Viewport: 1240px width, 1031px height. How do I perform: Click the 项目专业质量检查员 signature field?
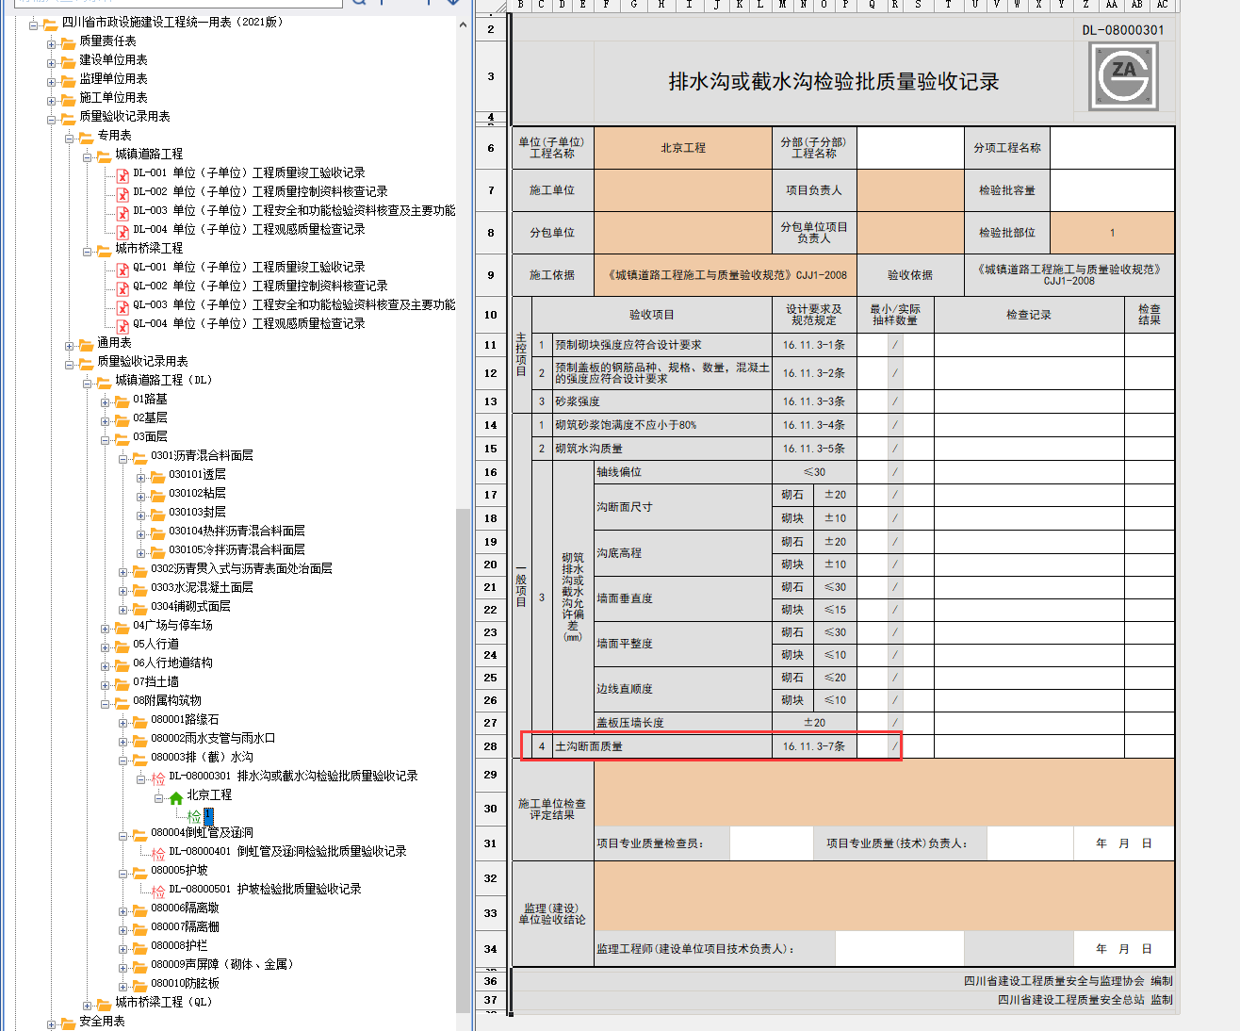tap(771, 843)
